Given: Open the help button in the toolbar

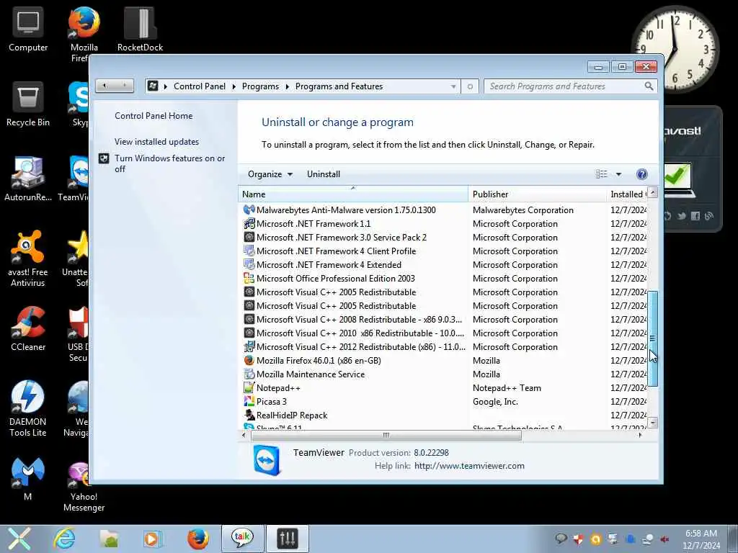Looking at the screenshot, I should [641, 174].
